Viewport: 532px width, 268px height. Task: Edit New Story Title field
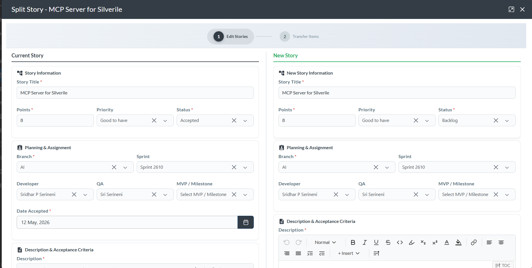(397, 93)
